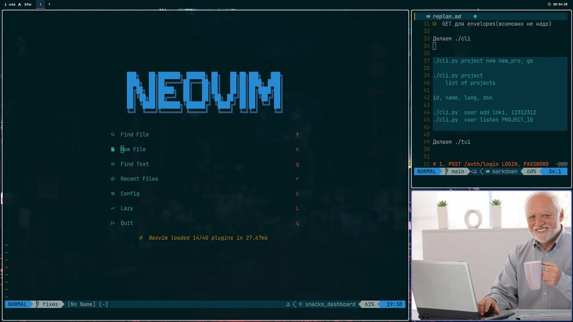The width and height of the screenshot is (573, 322).
Task: Click NORMAL mode in replan.md statusline
Action: click(x=427, y=171)
